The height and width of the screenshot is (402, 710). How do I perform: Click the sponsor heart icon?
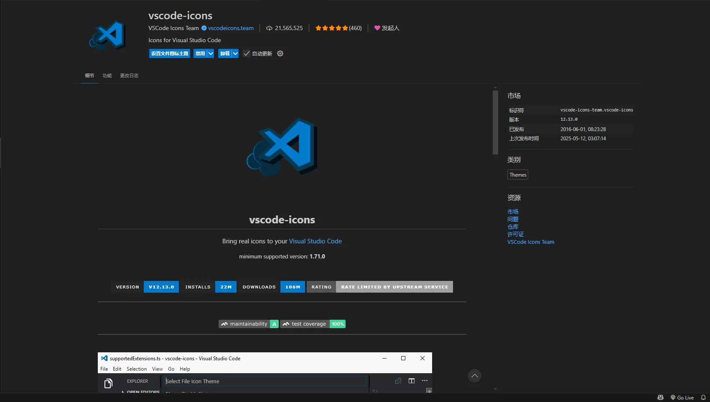coord(377,28)
